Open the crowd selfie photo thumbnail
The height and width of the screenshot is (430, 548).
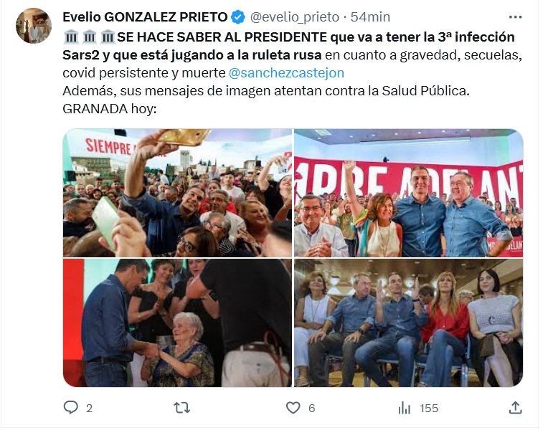tap(177, 193)
